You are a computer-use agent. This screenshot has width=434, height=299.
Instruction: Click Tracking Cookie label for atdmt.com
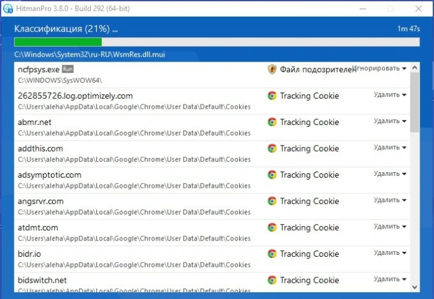point(309,228)
